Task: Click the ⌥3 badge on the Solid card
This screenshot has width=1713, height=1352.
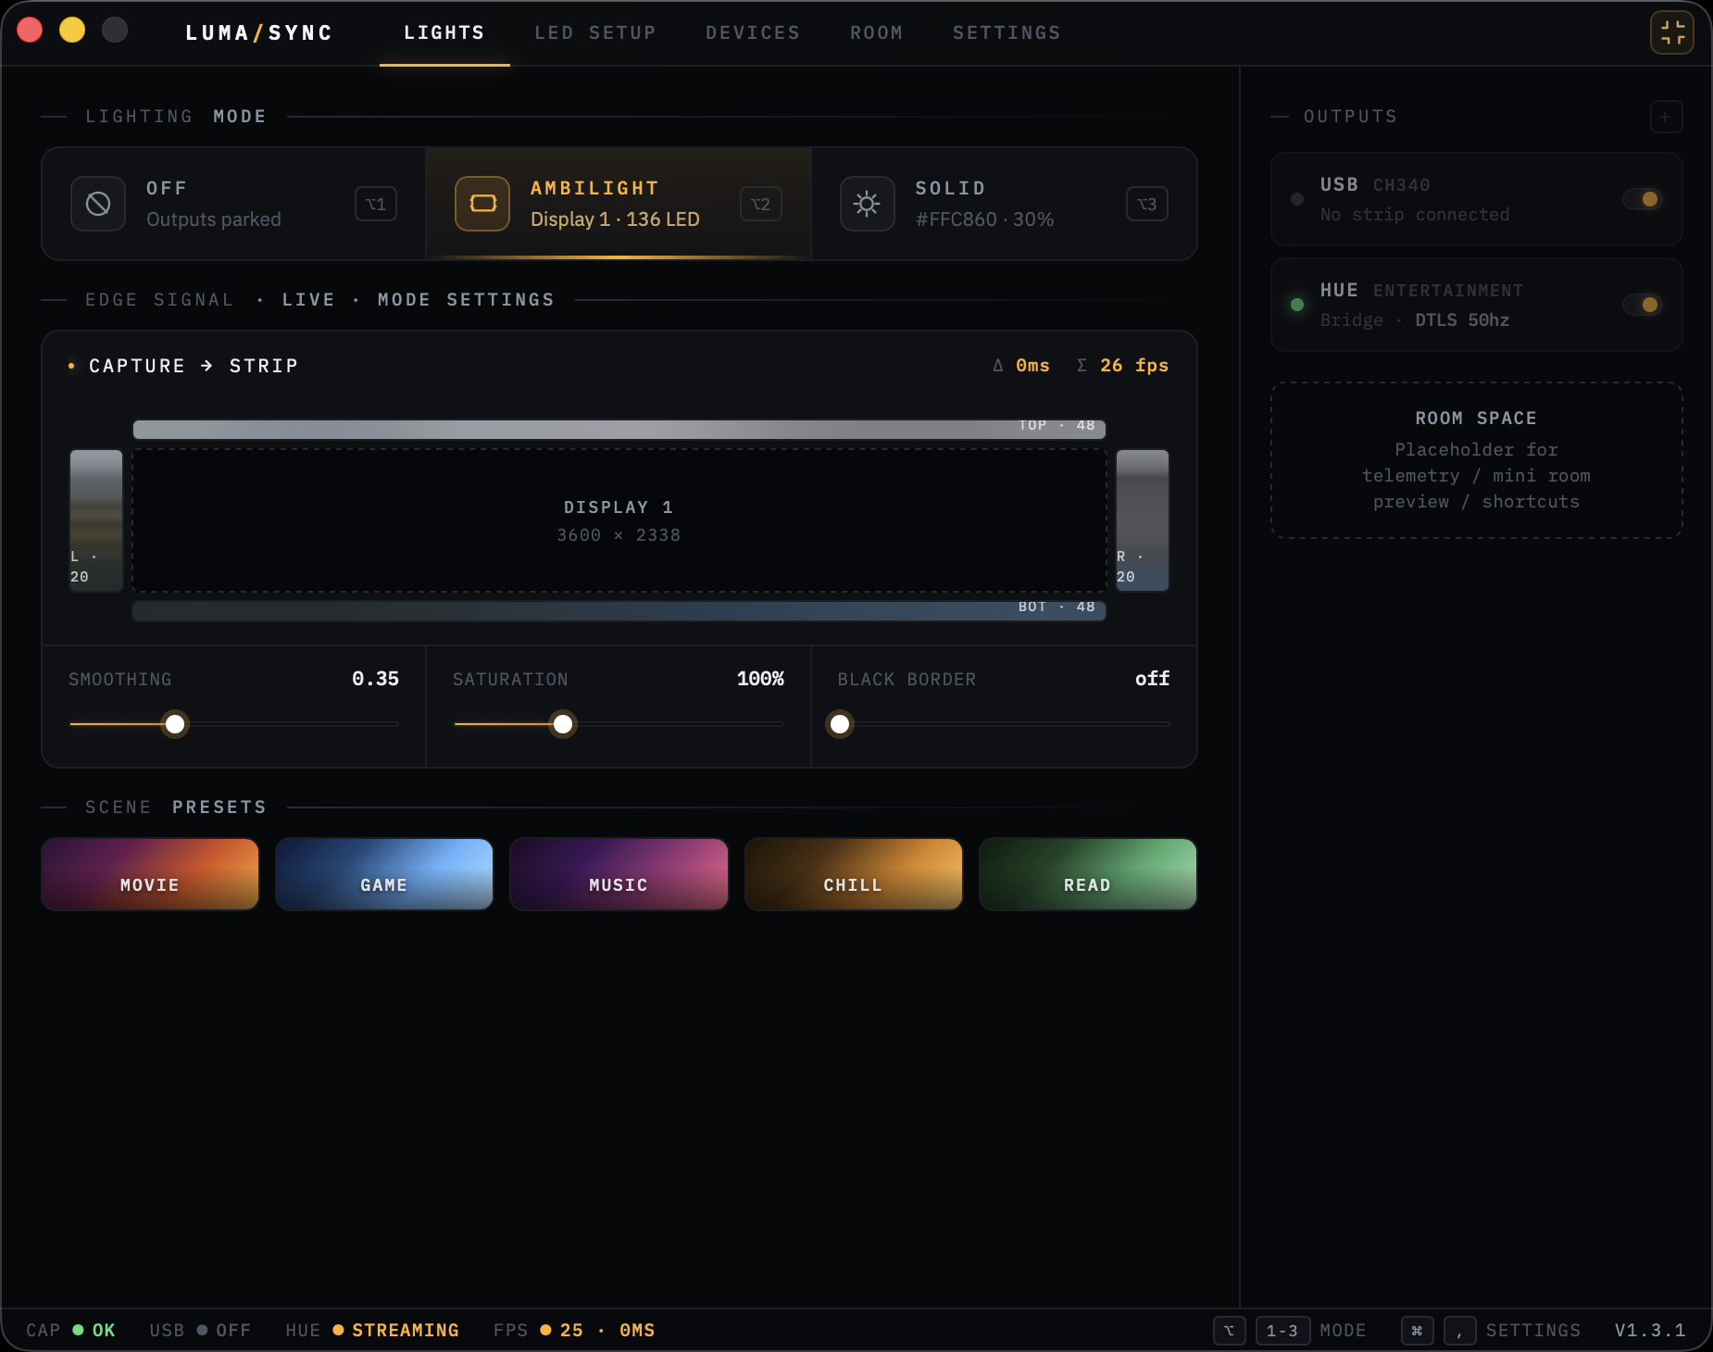Action: point(1146,204)
